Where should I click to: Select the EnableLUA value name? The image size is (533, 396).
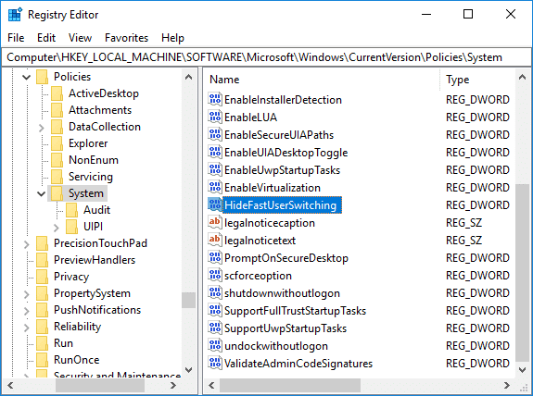(x=250, y=118)
